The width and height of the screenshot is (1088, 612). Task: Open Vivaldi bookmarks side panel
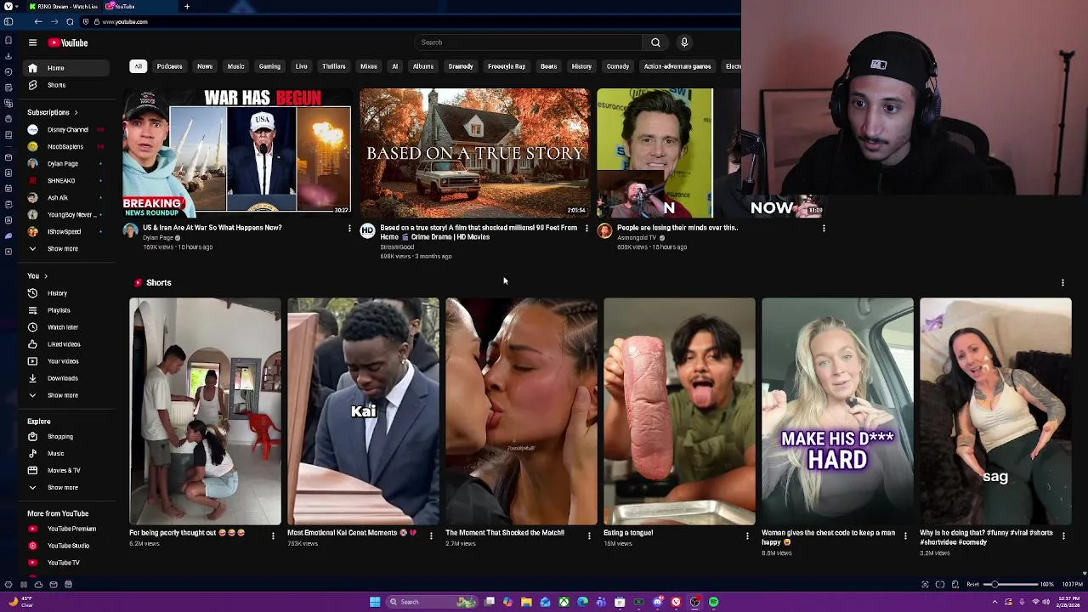[8, 40]
